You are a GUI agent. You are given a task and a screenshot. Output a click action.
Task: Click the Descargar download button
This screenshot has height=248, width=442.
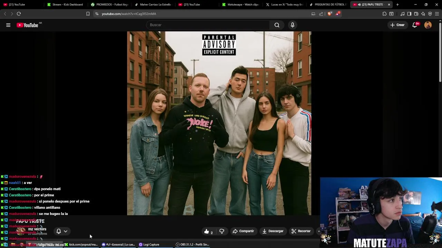[x=273, y=231]
